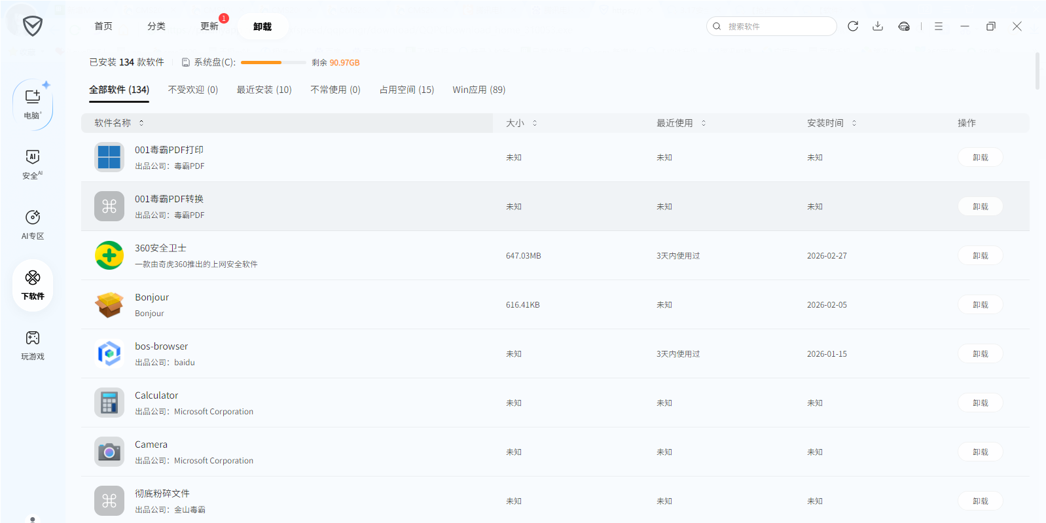
Task: Click the refresh icon in top bar
Action: click(852, 26)
